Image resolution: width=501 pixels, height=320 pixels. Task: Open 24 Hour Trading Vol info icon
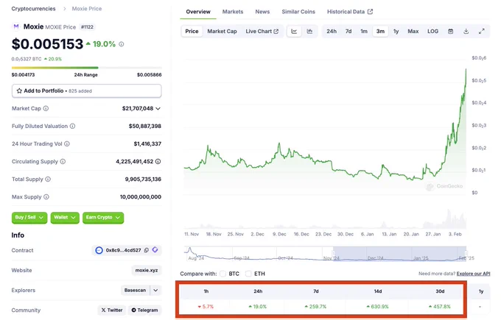[x=67, y=144]
